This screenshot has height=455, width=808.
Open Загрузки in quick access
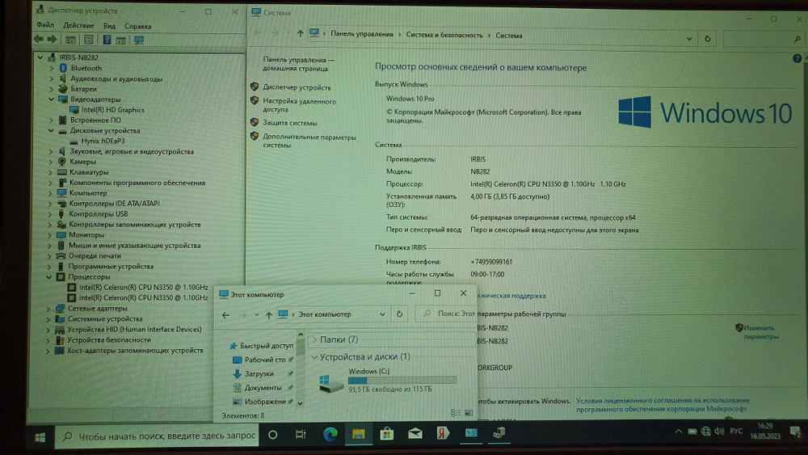(259, 373)
